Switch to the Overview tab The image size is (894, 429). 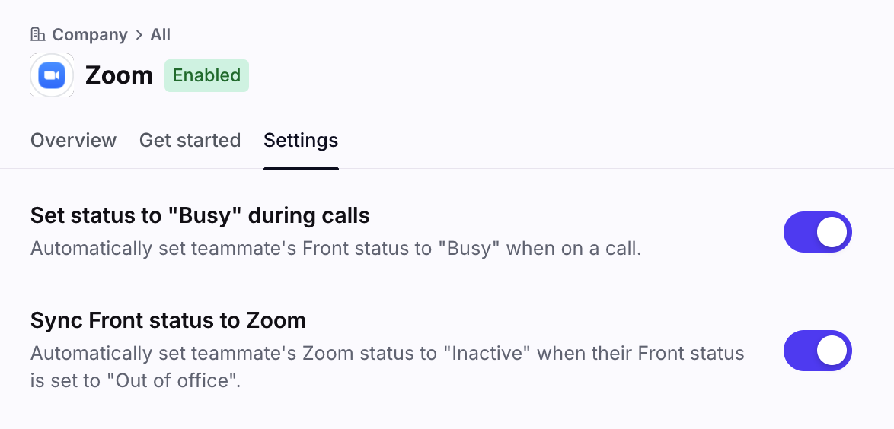pyautogui.click(x=73, y=141)
